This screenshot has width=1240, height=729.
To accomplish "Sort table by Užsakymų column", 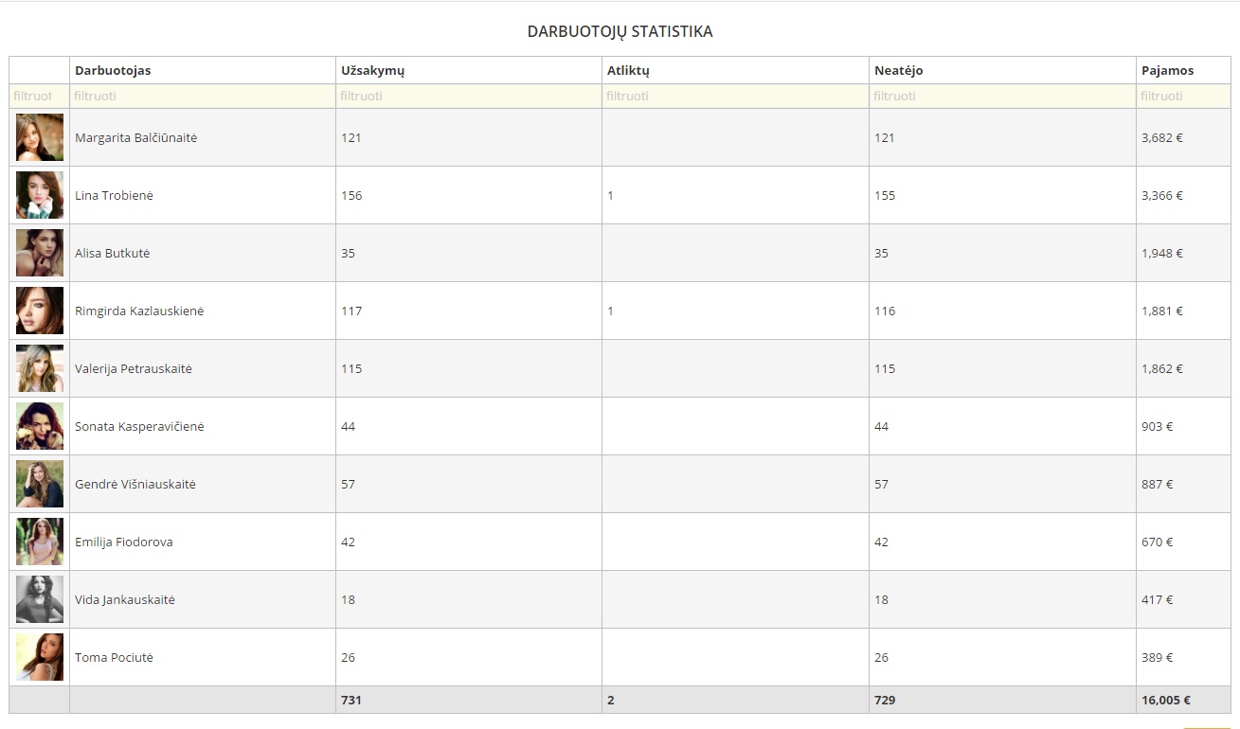I will pyautogui.click(x=373, y=70).
